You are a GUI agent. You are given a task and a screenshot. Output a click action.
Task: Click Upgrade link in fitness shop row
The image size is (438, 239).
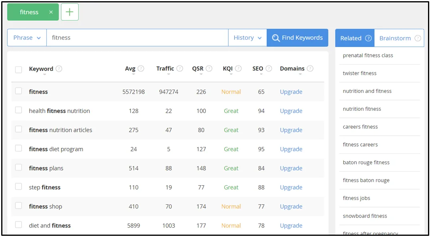point(291,206)
